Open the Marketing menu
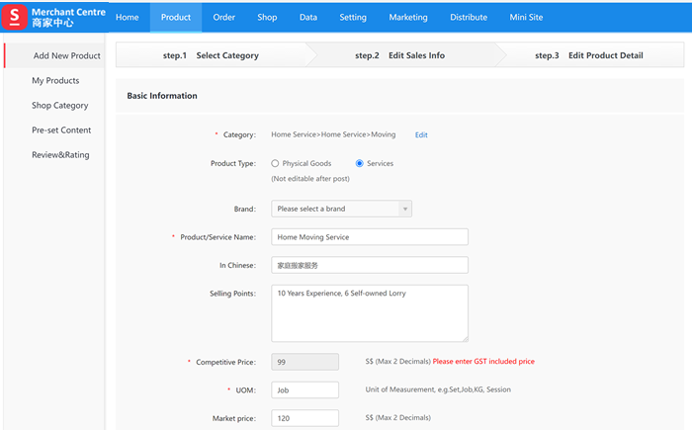692x430 pixels. click(407, 17)
